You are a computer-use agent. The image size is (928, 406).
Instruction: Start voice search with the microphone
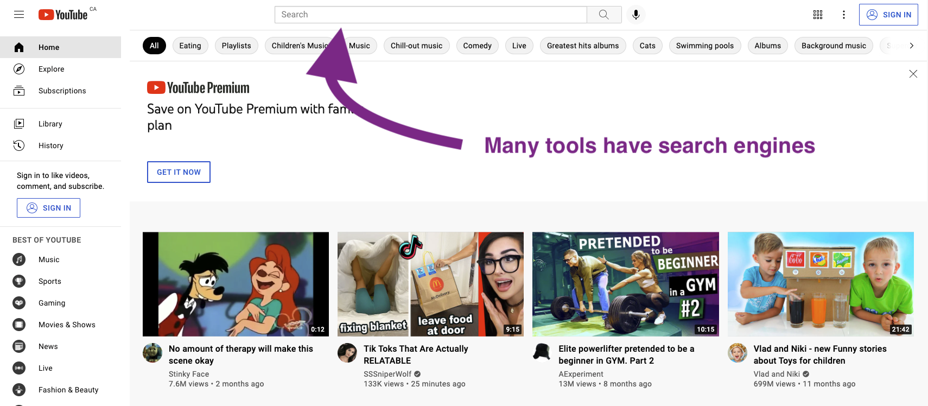pyautogui.click(x=636, y=15)
